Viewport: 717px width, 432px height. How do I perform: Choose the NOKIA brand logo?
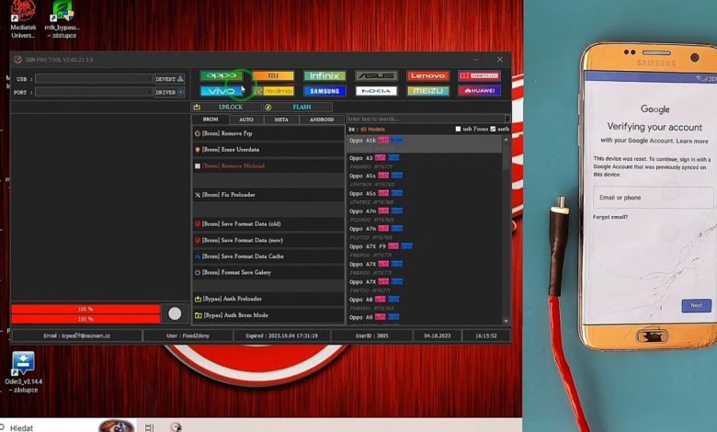376,91
